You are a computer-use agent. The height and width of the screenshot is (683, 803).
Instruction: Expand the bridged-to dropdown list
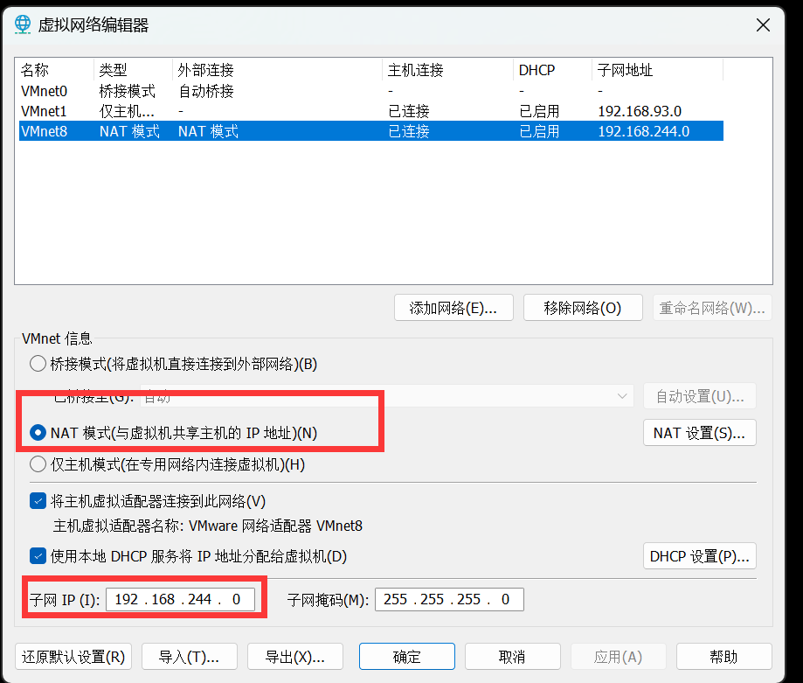pyautogui.click(x=622, y=396)
